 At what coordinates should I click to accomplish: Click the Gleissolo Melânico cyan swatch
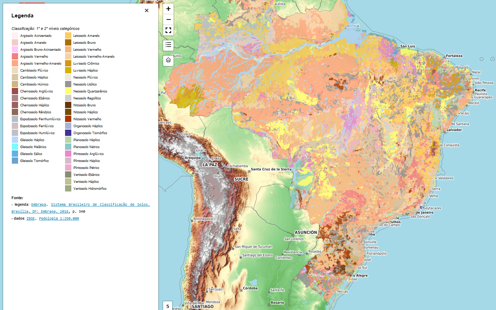[14, 147]
